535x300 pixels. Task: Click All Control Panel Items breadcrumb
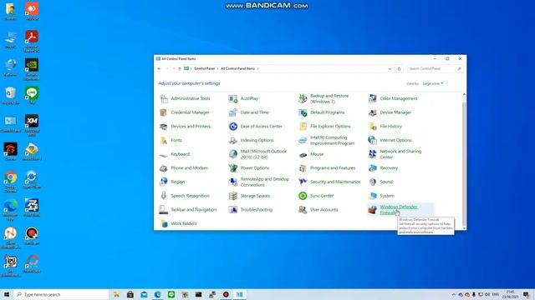point(237,68)
